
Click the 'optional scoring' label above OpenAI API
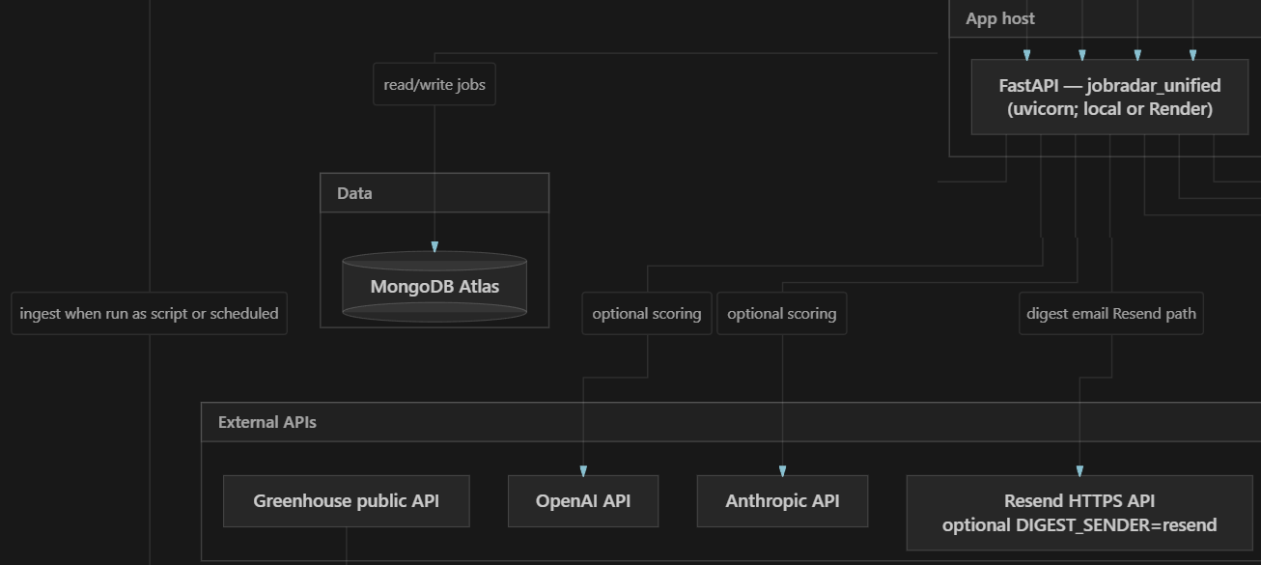coord(647,313)
